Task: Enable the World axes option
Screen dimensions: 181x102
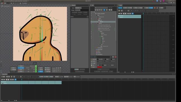Action: (x=41, y=72)
